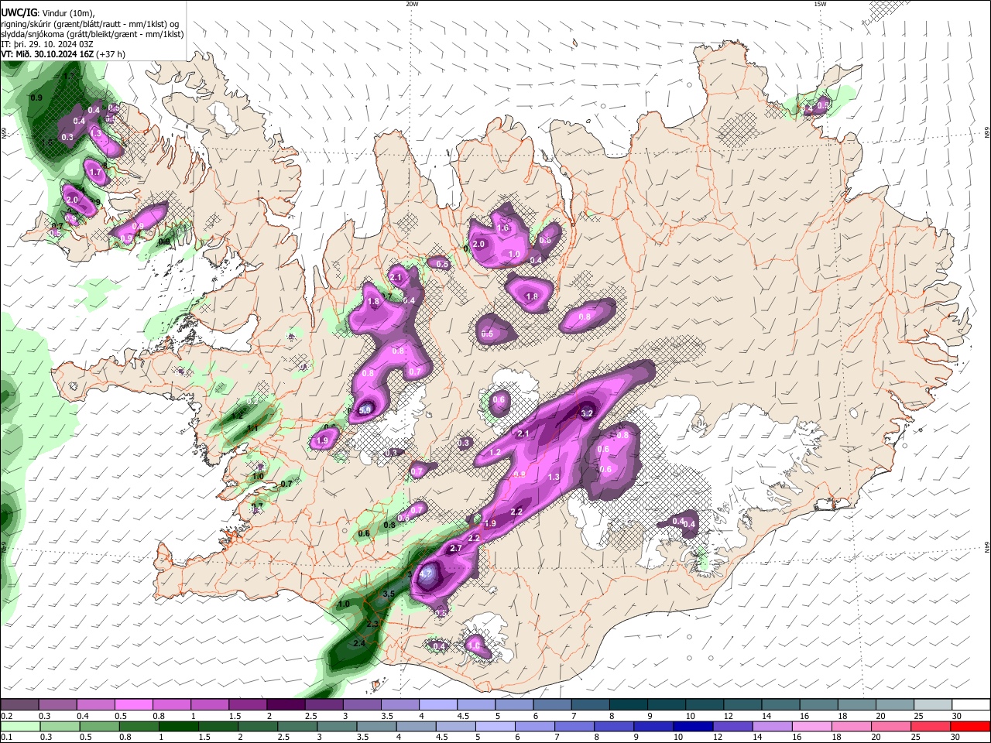Click the bright red 30 swatch in lower legend
Viewport: 991px width, 743px height.
coord(971,727)
